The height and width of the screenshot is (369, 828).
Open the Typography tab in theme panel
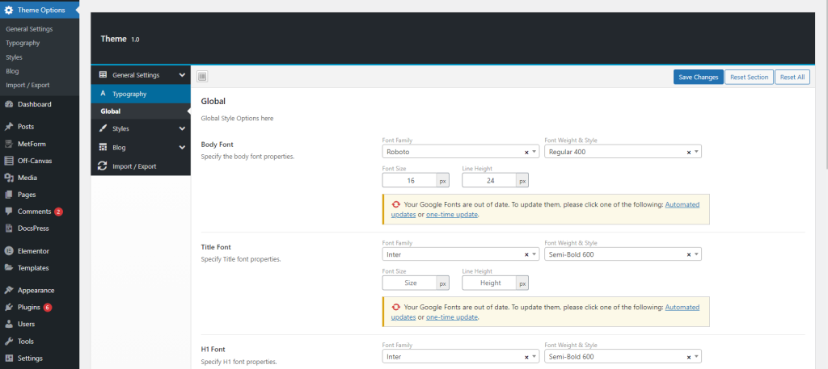(x=129, y=94)
